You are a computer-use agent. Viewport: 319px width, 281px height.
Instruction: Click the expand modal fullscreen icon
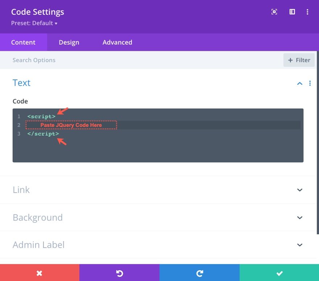pyautogui.click(x=274, y=12)
